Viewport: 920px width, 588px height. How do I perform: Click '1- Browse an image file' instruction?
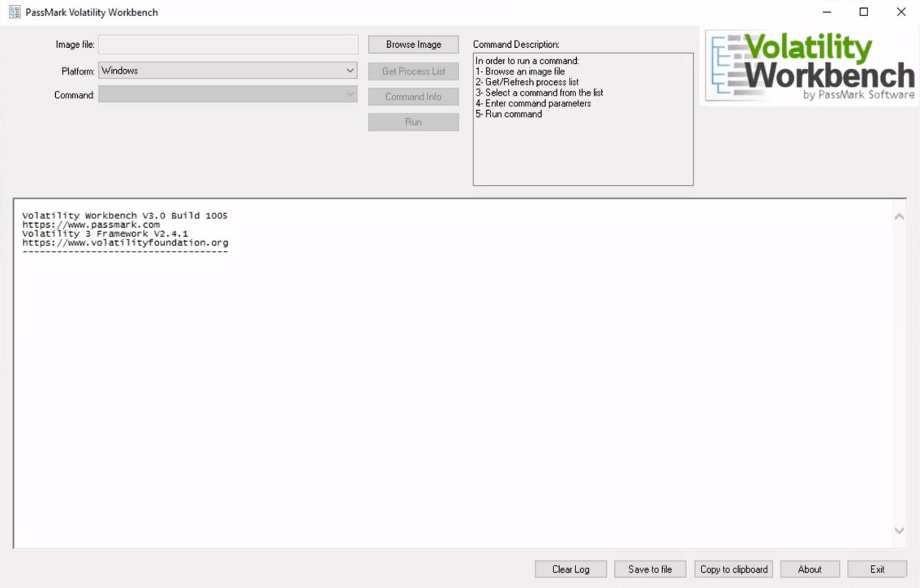pos(520,72)
